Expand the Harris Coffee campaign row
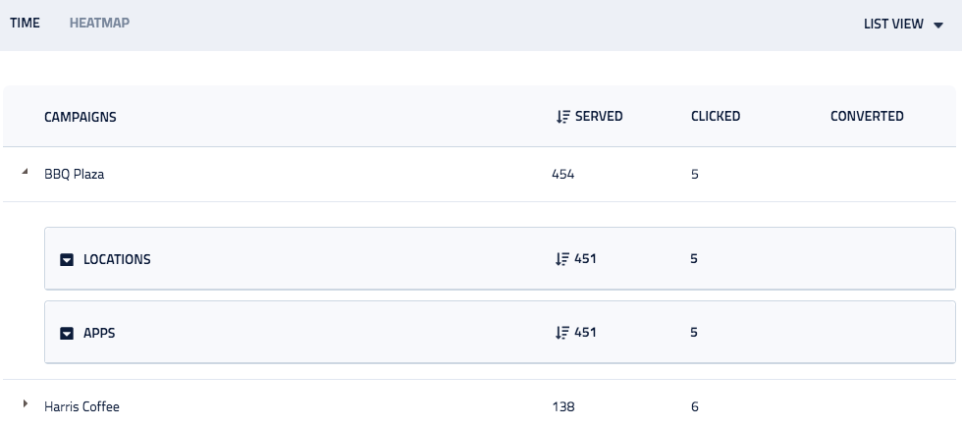The height and width of the screenshot is (427, 962). click(x=26, y=403)
